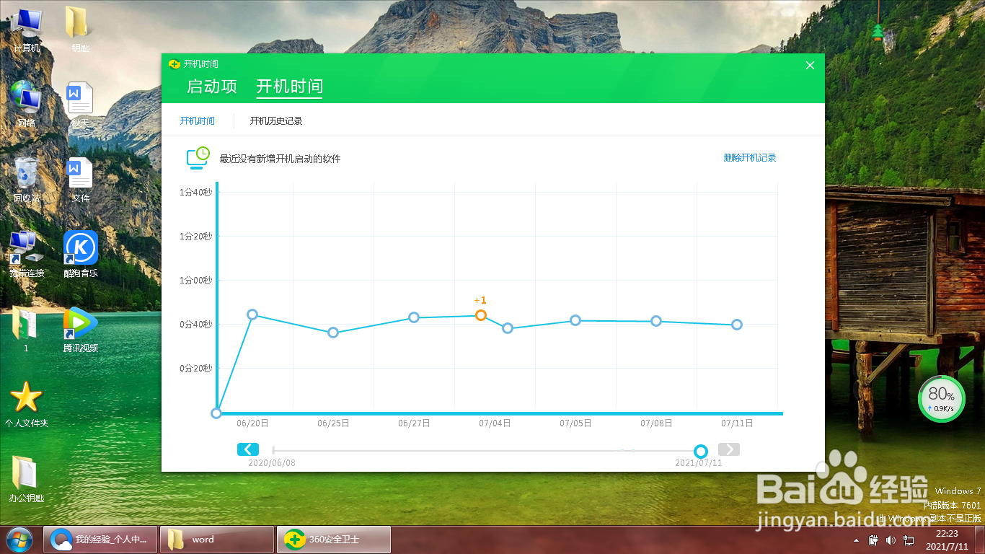Image resolution: width=985 pixels, height=554 pixels.
Task: Select the 06/27 data point on chart
Action: pyautogui.click(x=414, y=317)
